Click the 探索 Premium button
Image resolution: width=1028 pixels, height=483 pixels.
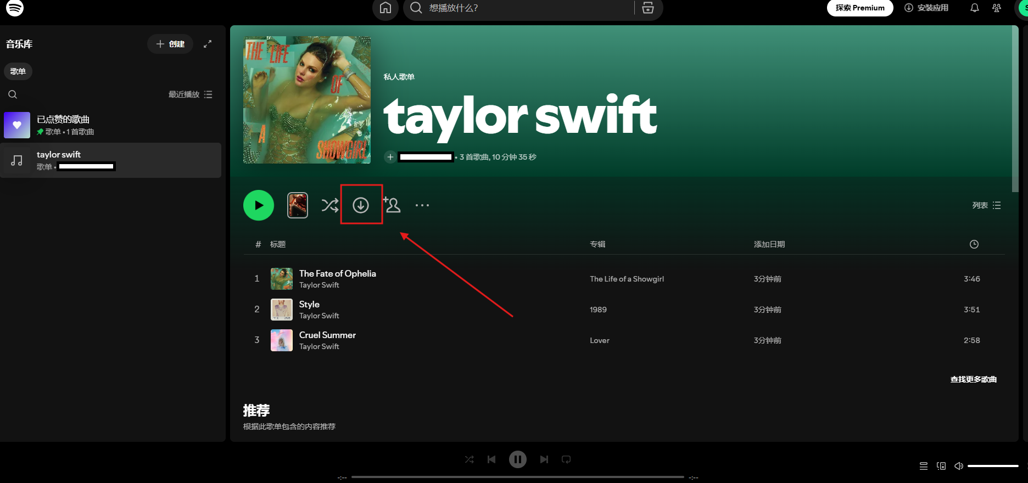pos(859,8)
